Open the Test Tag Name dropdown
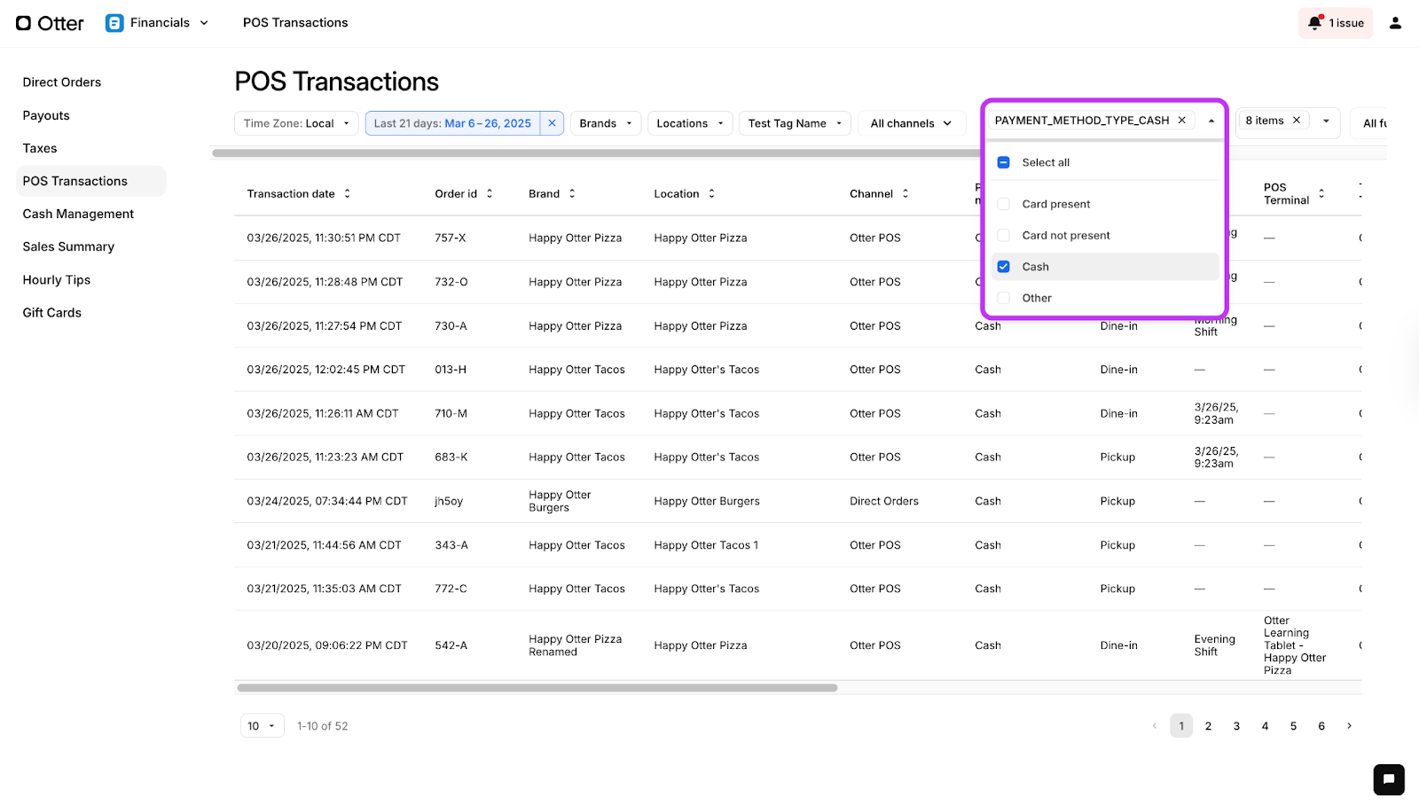Image resolution: width=1419 pixels, height=805 pixels. click(x=795, y=123)
